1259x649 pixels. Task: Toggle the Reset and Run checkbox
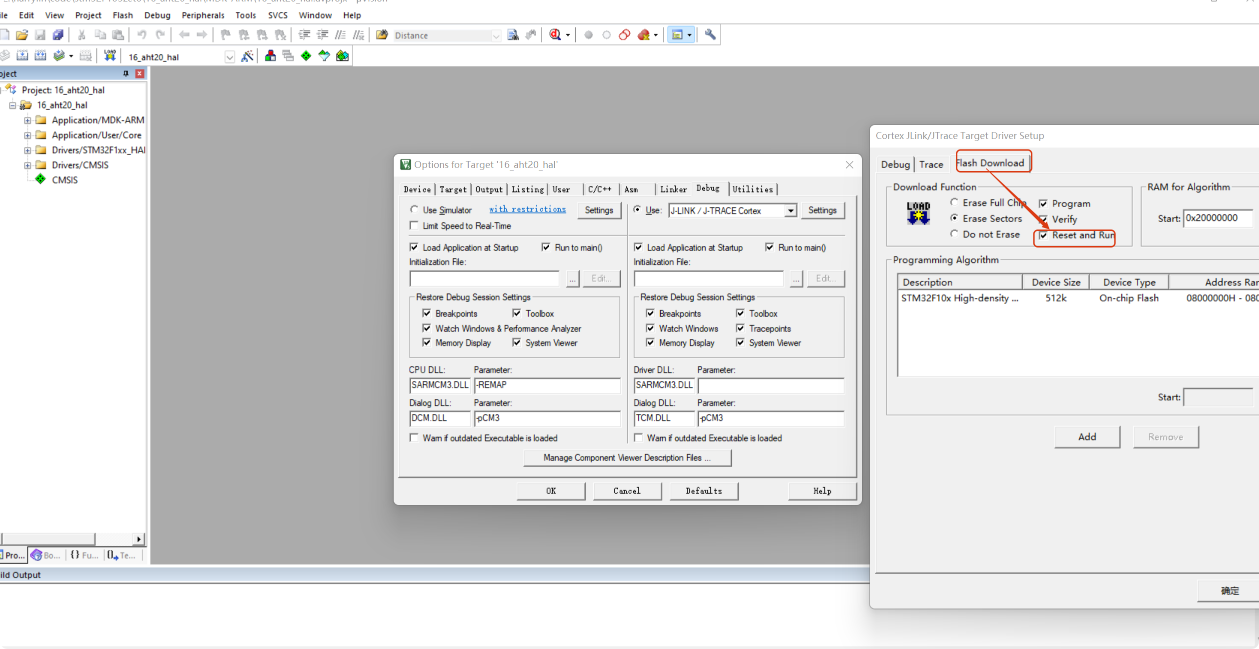tap(1043, 235)
